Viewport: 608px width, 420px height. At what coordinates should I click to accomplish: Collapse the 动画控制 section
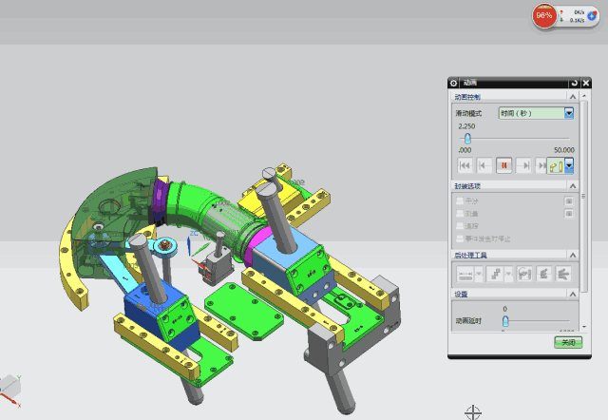(572, 97)
